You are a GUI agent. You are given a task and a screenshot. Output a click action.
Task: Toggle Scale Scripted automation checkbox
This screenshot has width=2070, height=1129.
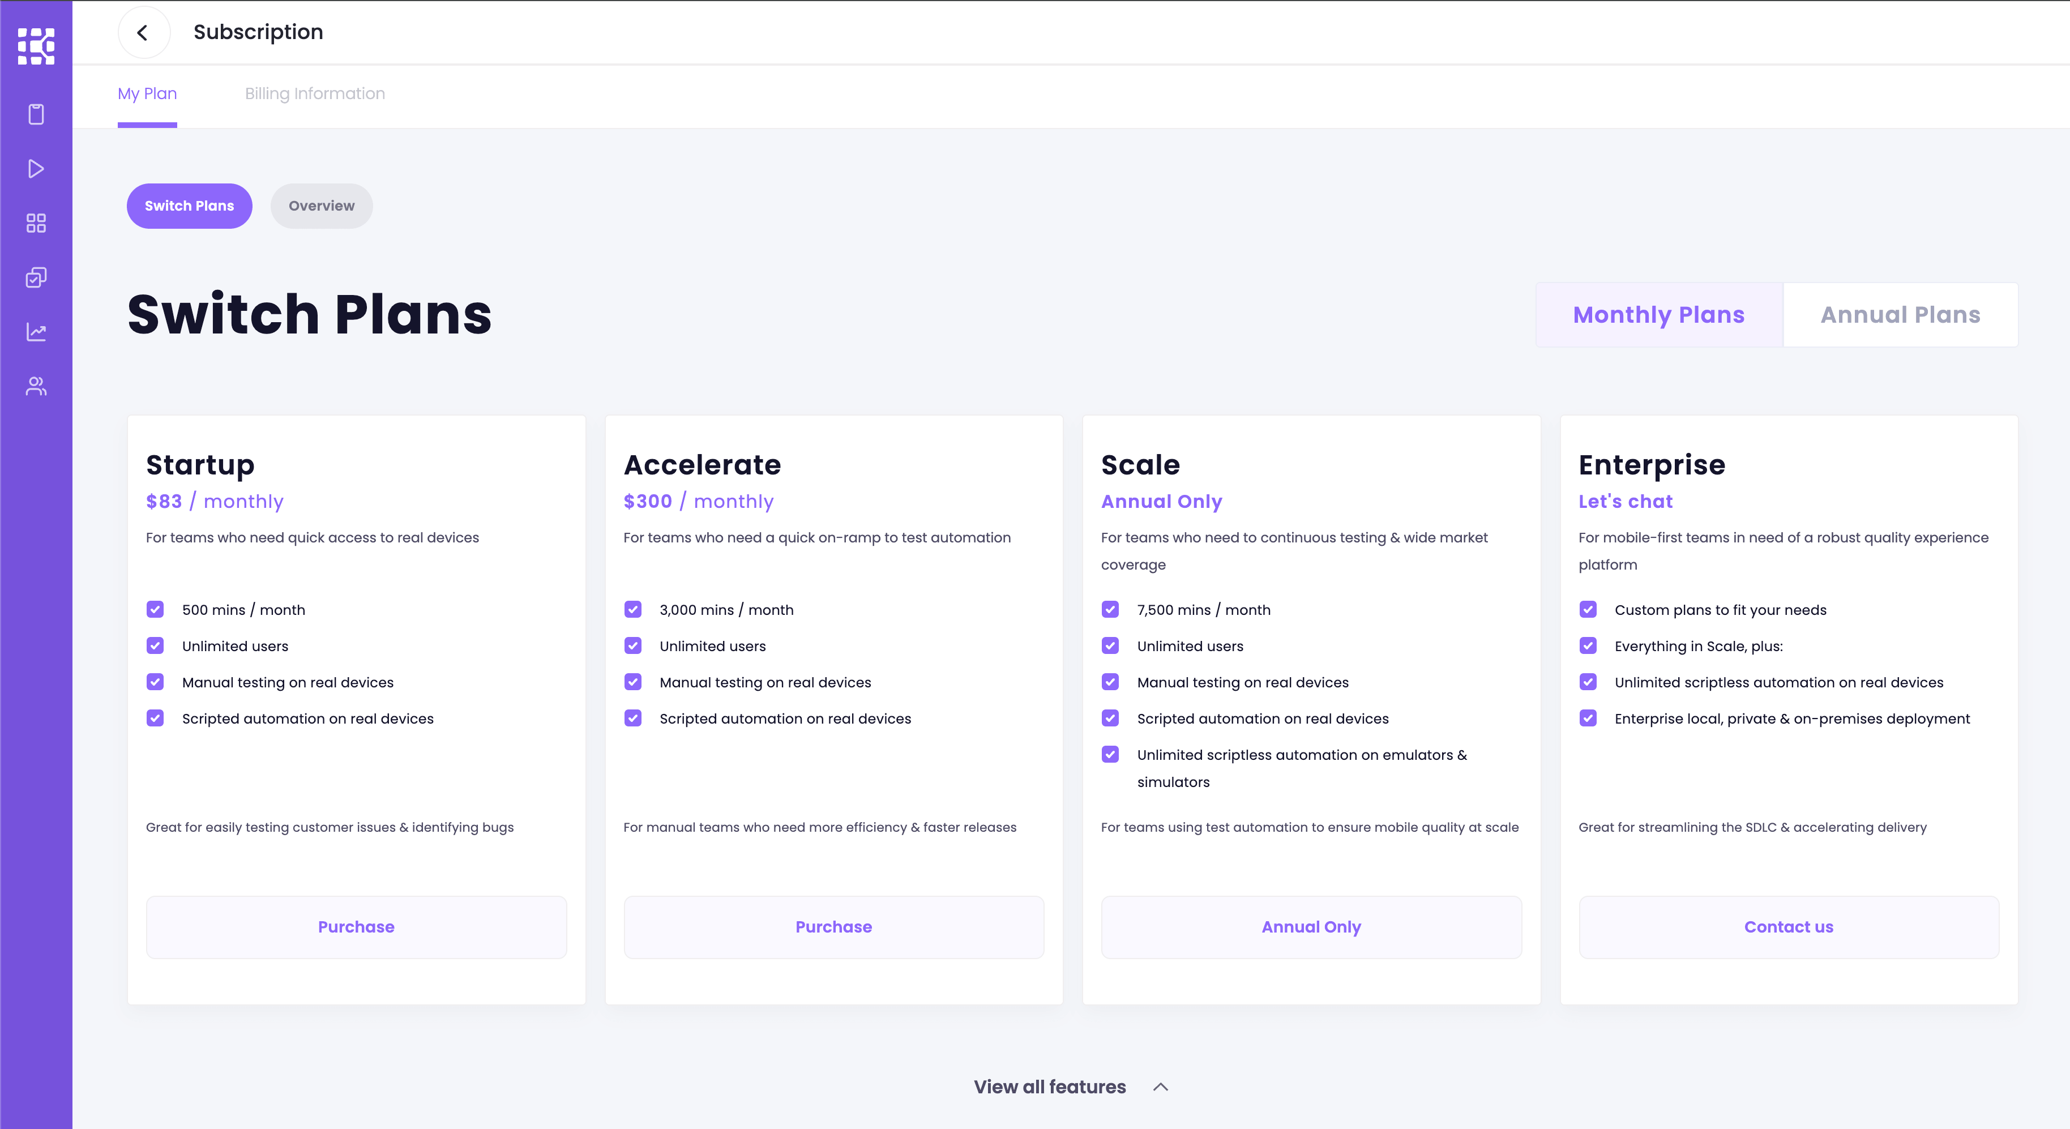pyautogui.click(x=1110, y=719)
